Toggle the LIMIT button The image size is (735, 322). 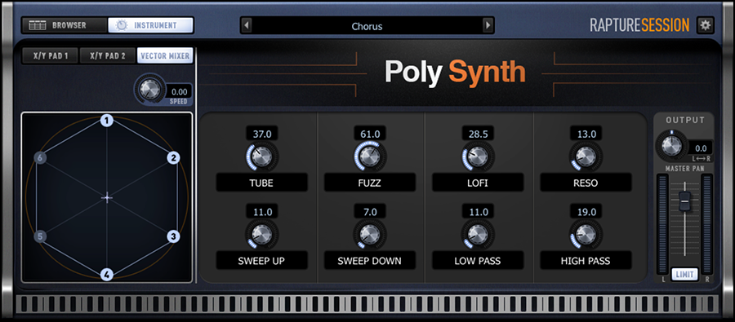(685, 274)
